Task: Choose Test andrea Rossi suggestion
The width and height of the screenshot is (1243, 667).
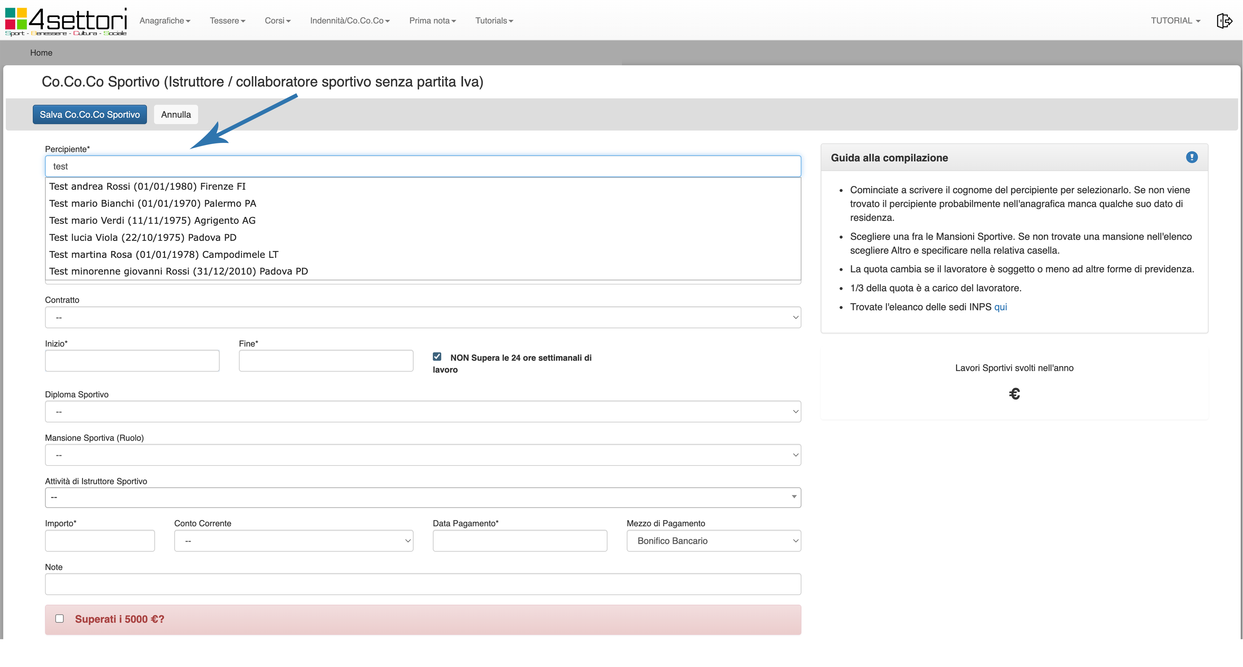Action: 147,186
